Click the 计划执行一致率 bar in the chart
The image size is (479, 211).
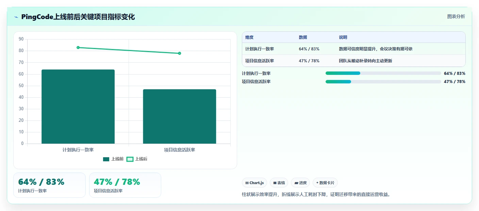(x=78, y=107)
